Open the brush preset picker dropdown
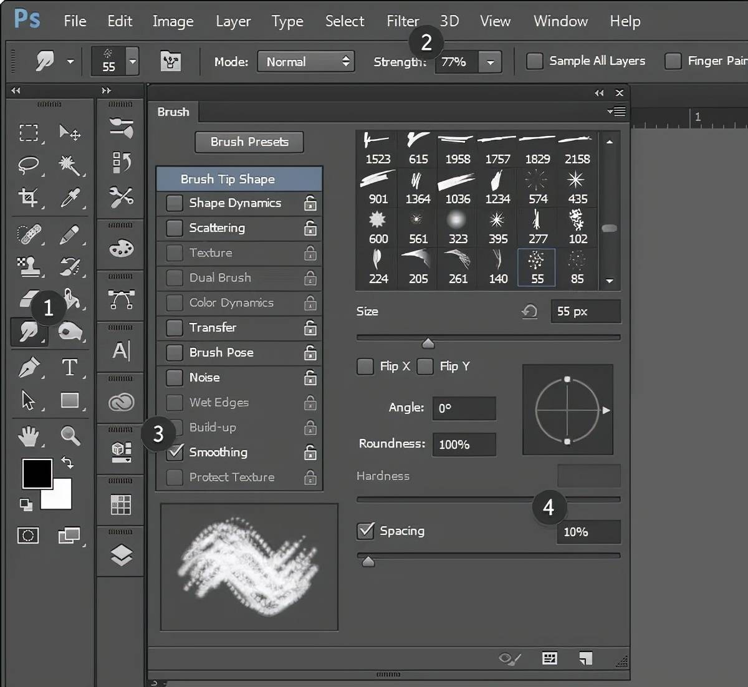Image resolution: width=748 pixels, height=687 pixels. pos(132,62)
